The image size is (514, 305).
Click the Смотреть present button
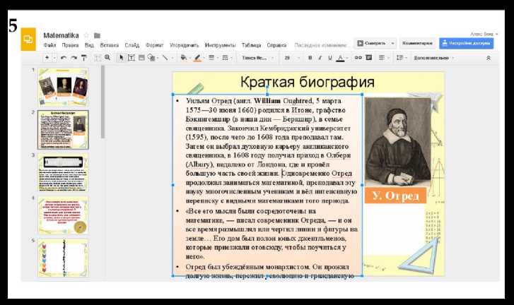coord(372,42)
